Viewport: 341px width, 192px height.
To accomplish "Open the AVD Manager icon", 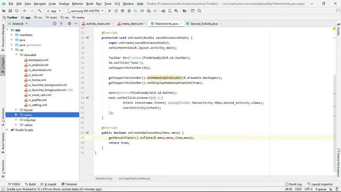I will click(x=169, y=11).
